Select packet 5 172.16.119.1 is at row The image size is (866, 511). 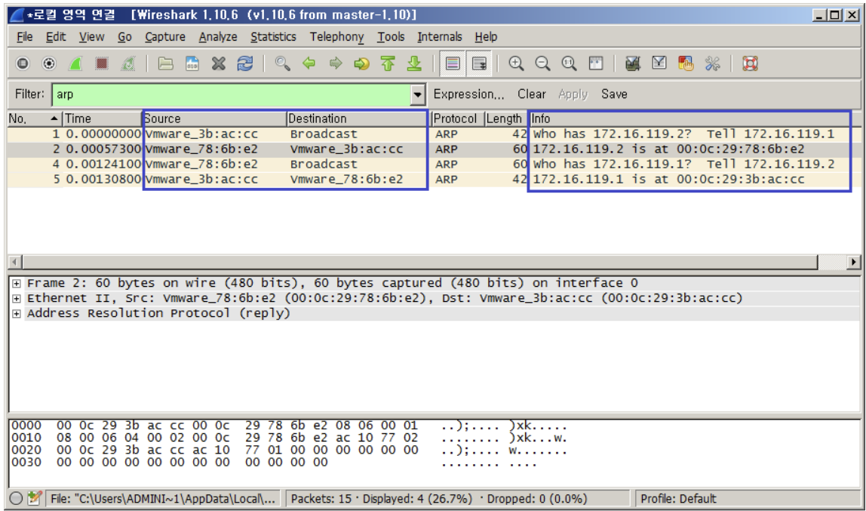(x=434, y=179)
